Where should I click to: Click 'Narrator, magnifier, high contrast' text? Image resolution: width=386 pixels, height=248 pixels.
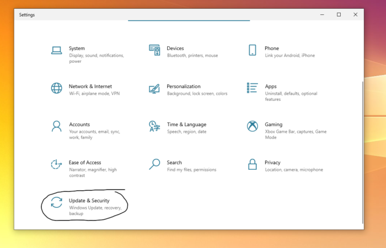click(93, 172)
